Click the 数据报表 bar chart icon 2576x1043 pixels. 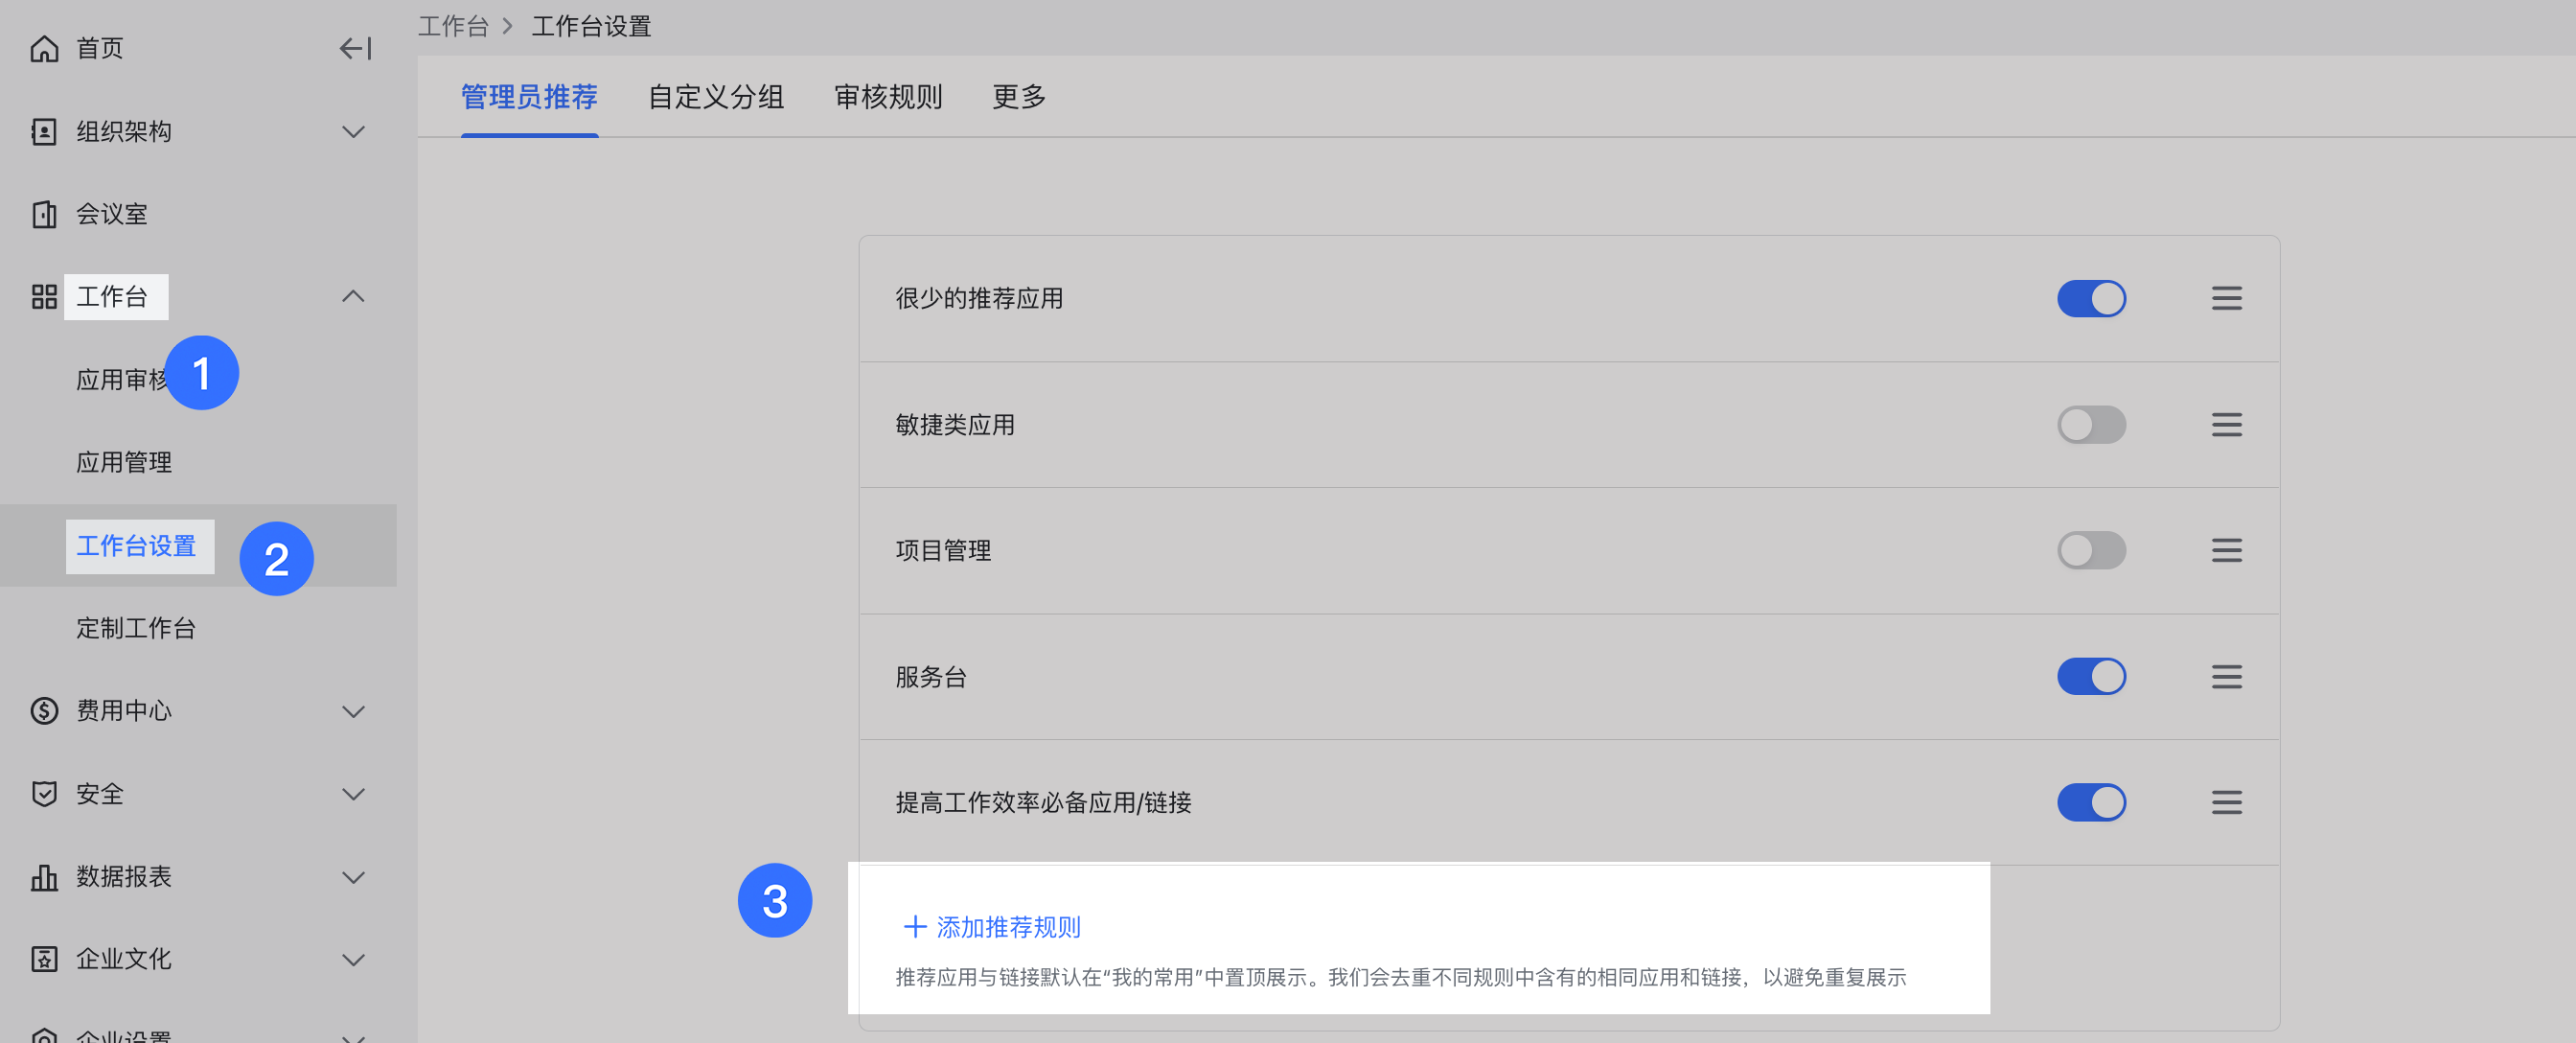pos(44,877)
